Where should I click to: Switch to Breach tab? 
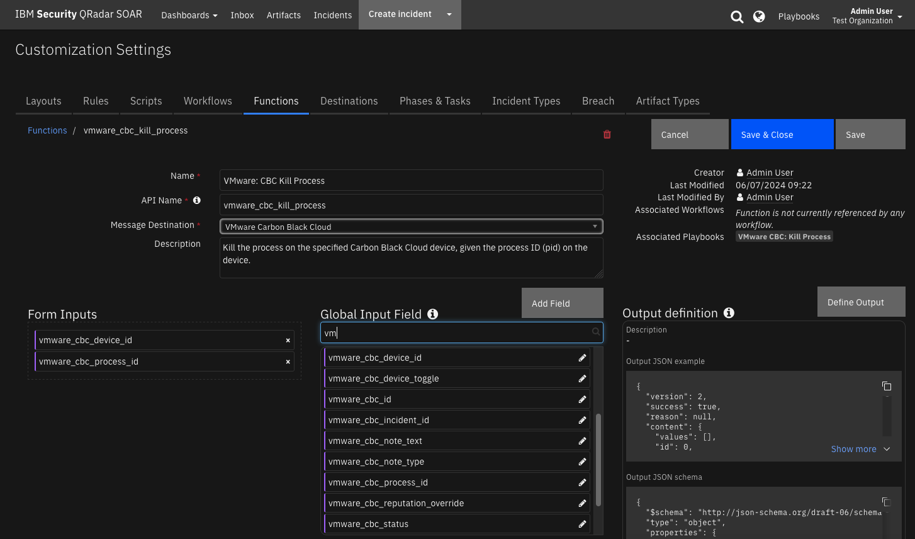(x=598, y=101)
